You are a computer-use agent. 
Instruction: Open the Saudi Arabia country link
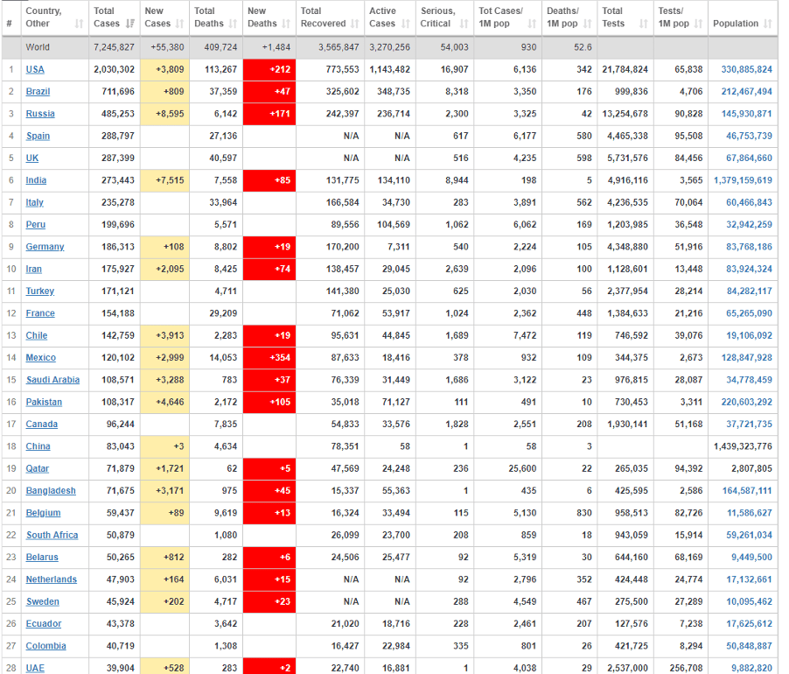click(52, 380)
